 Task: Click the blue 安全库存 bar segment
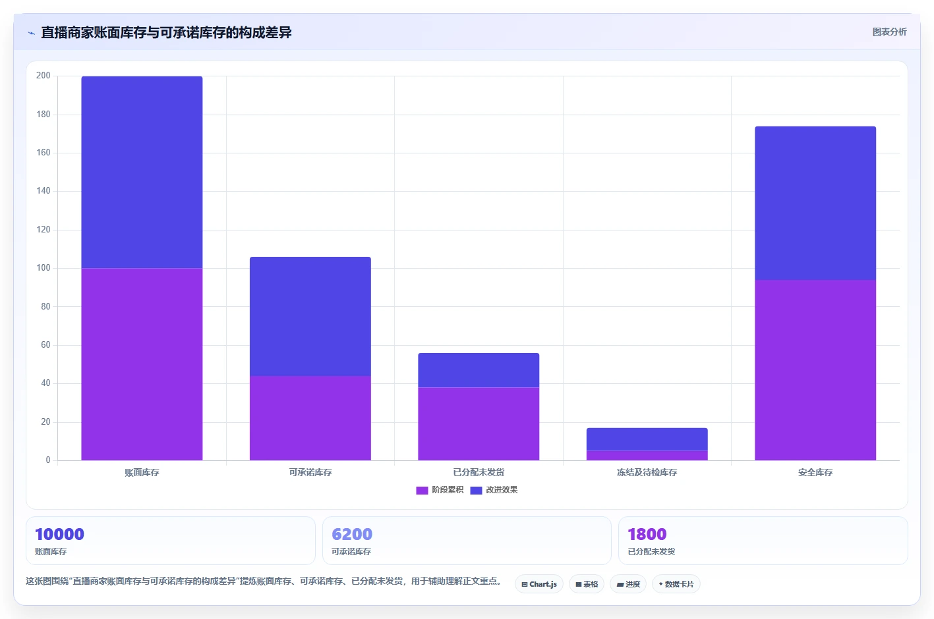(x=815, y=203)
